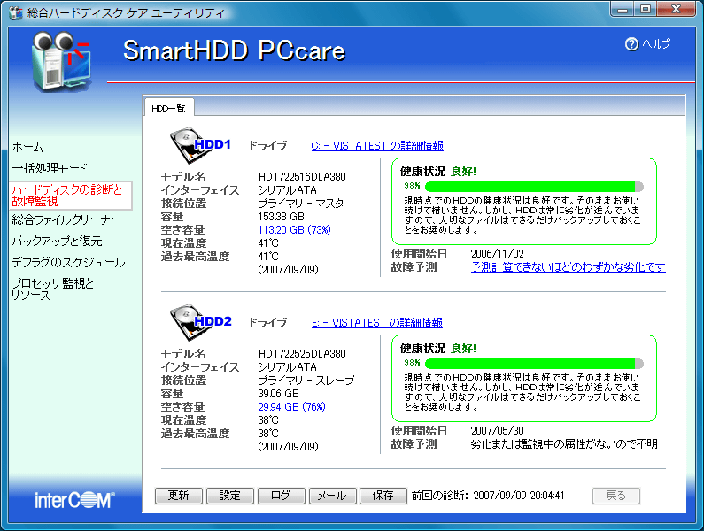
Task: Open the 113.20 GB (73%) free space link
Action: (x=295, y=230)
